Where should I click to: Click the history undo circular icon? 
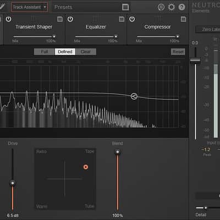pos(161,7)
